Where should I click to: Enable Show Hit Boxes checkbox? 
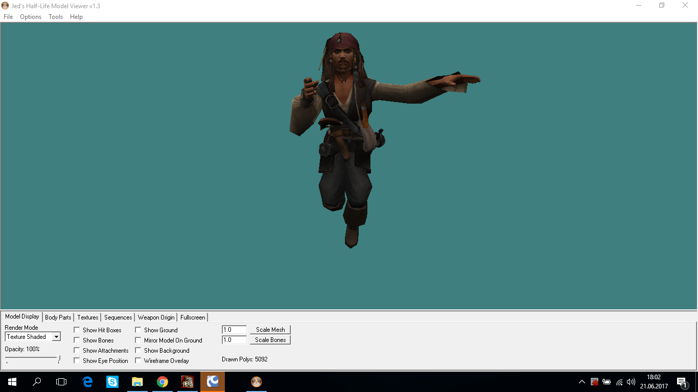77,330
